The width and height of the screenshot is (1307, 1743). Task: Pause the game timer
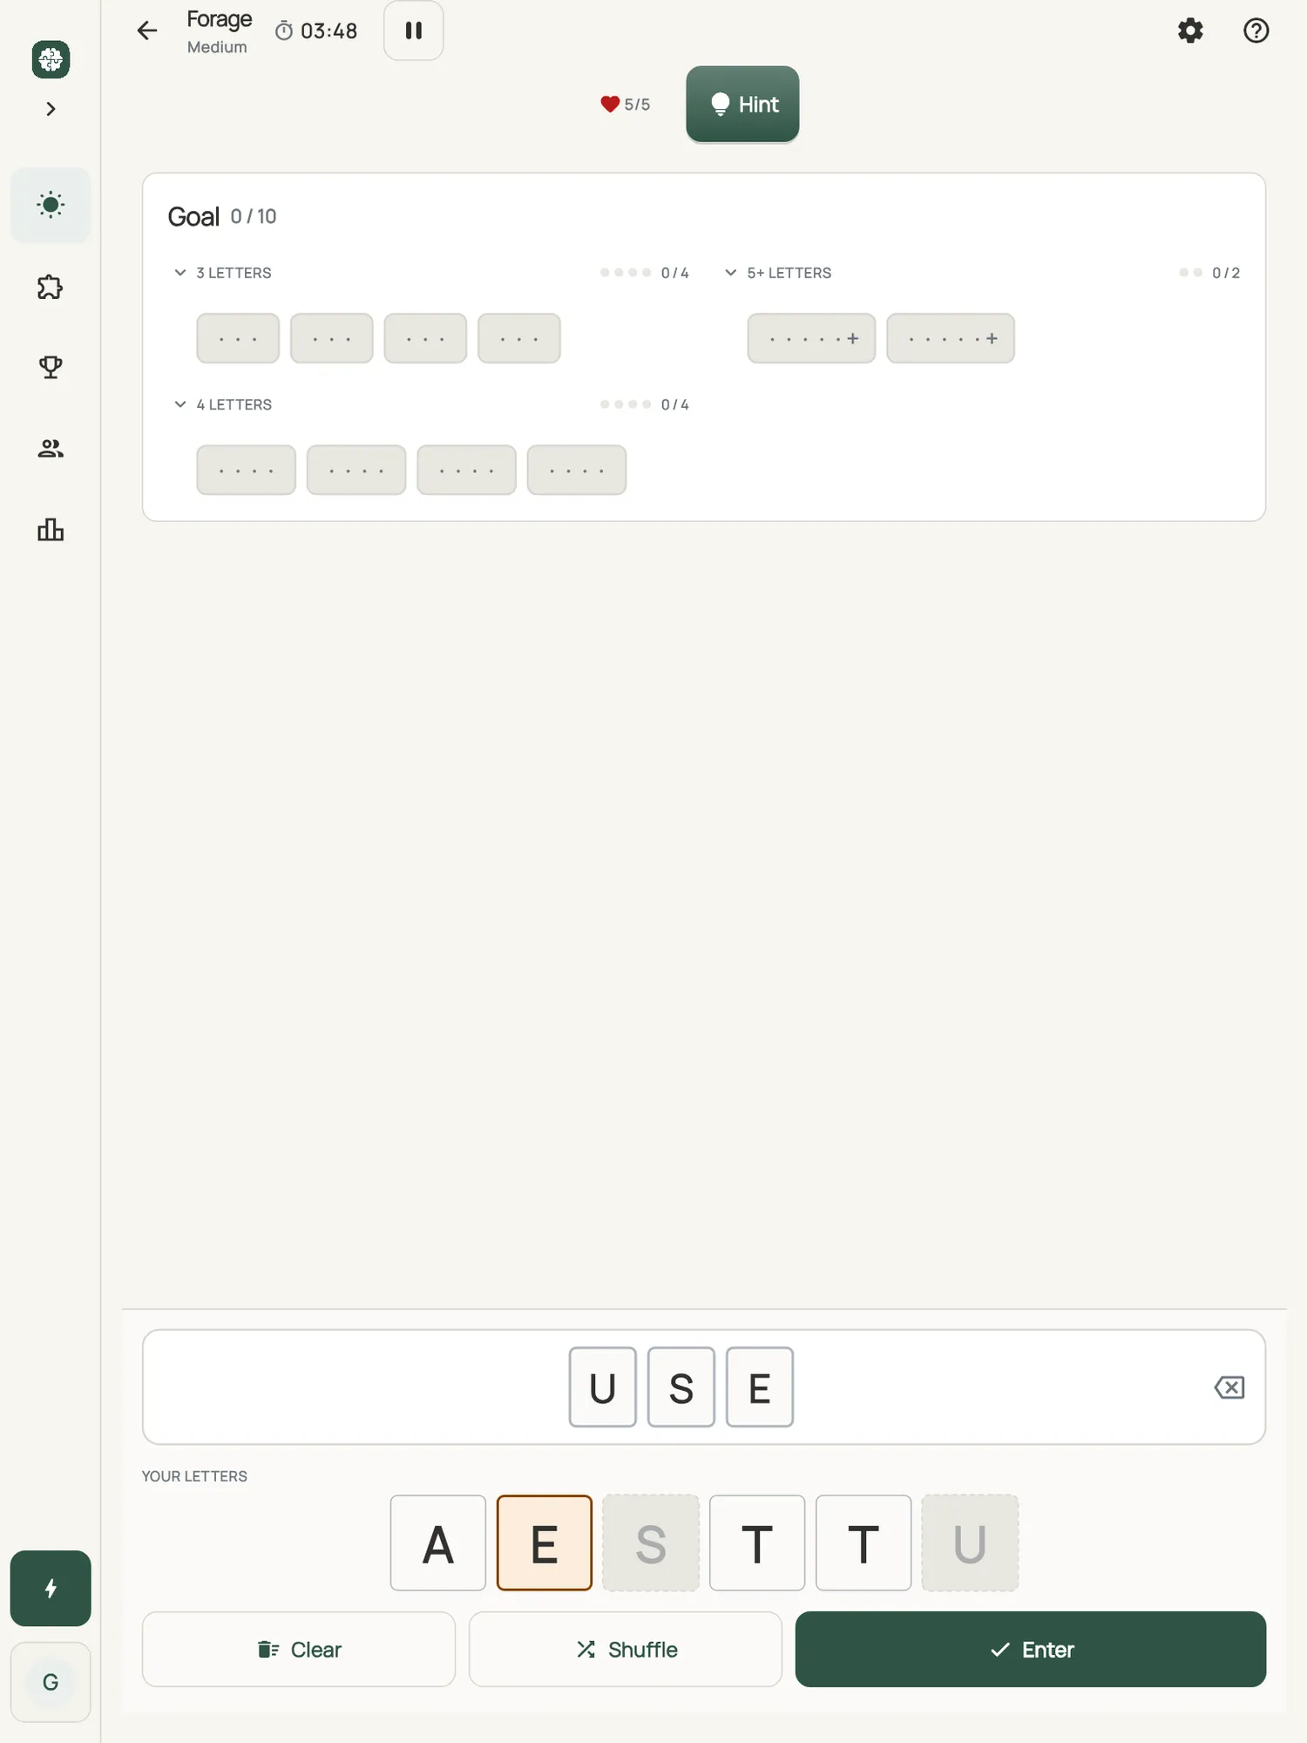(414, 31)
